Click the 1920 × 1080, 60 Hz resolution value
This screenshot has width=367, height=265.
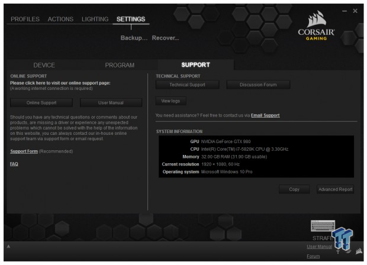(x=220, y=164)
